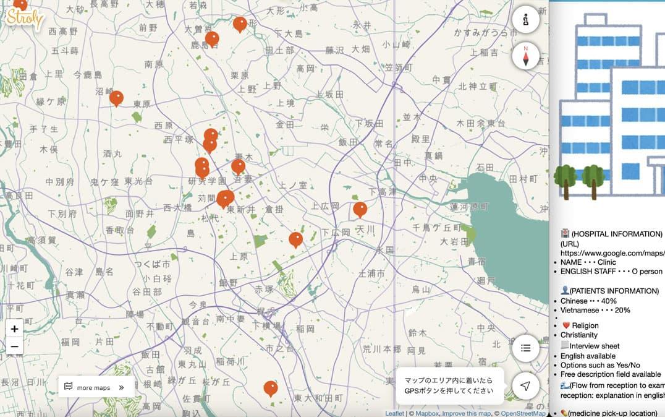This screenshot has height=417, width=665.
Task: Open the OpenStreetMap attribution link
Action: (523, 413)
